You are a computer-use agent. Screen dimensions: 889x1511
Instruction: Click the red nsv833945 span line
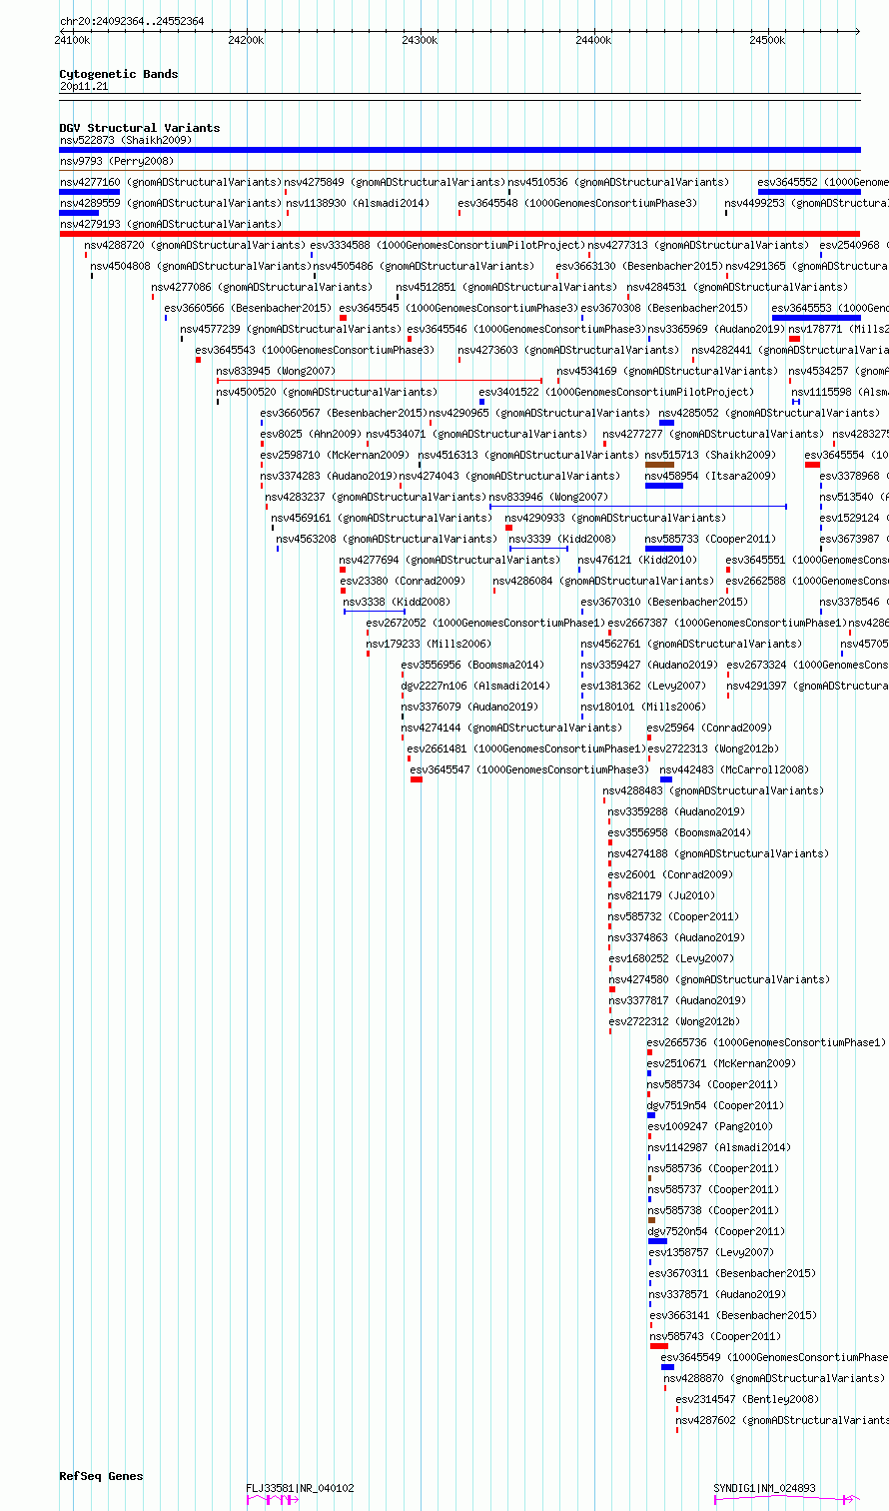380,380
